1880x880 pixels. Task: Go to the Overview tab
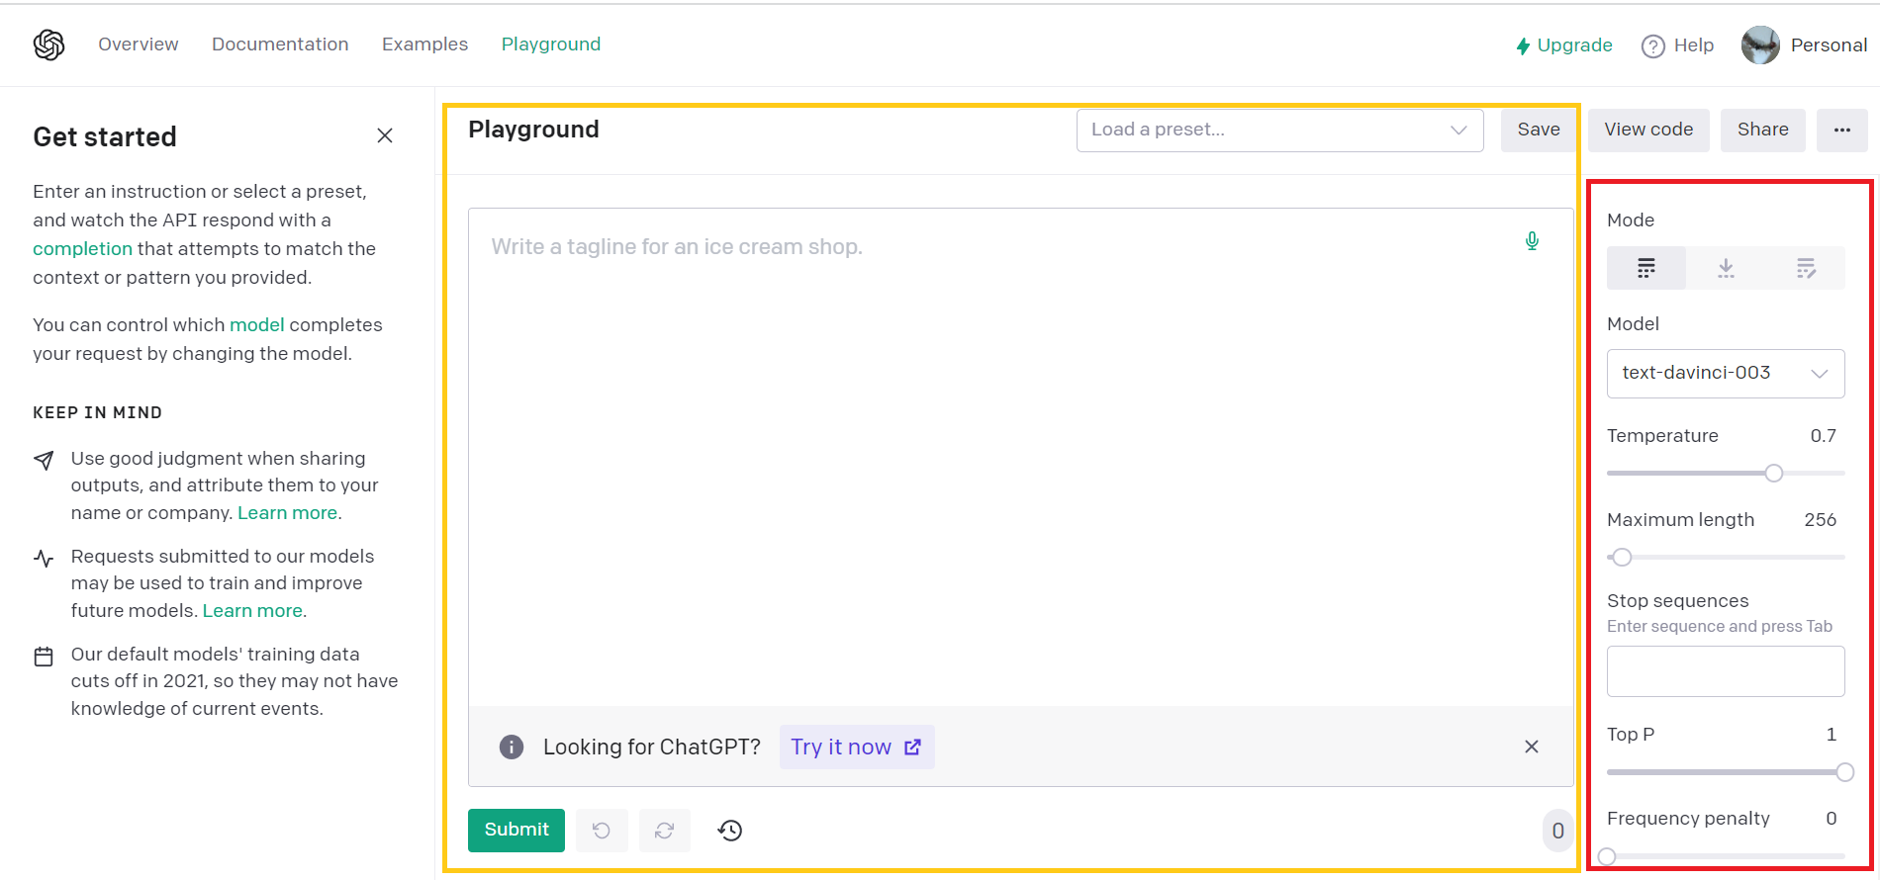coord(139,44)
